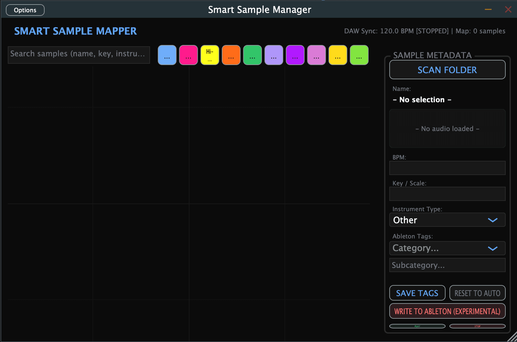
Task: Minimize the Smart Sample Manager window
Action: pos(488,9)
